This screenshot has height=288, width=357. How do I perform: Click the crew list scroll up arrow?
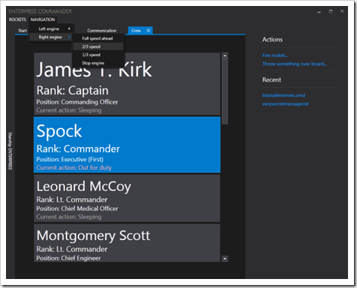coord(225,55)
